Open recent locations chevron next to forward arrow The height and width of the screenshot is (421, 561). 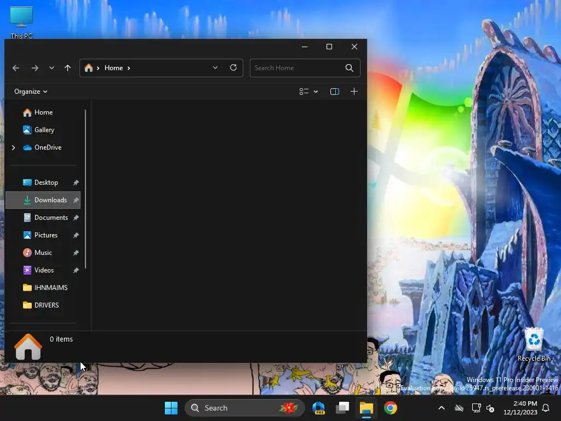[x=51, y=68]
